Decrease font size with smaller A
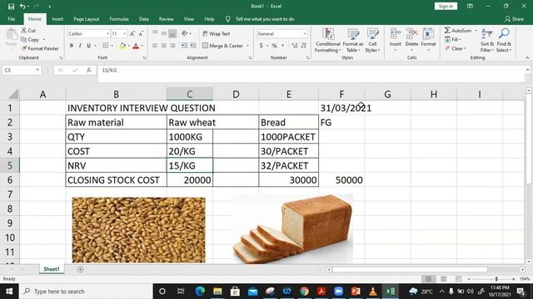This screenshot has width=533, height=299. [x=141, y=33]
